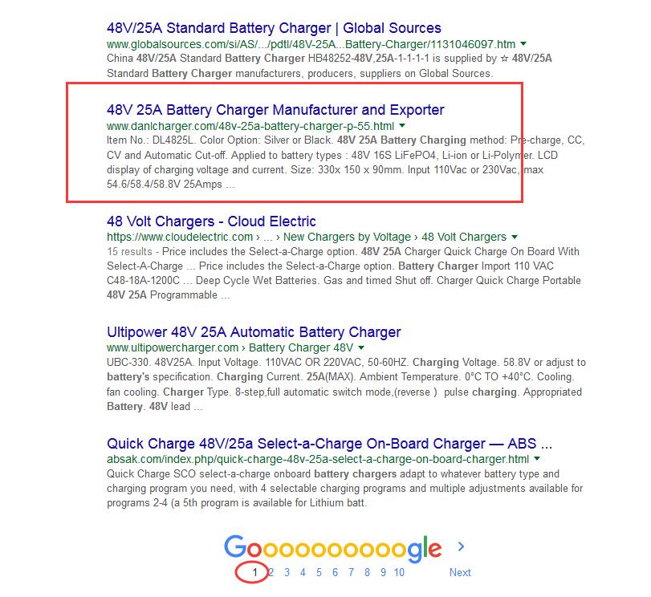Screen dimensions: 651x597
Task: Expand dropdown arrow beside ultipowercharger.com URL
Action: pyautogui.click(x=361, y=347)
